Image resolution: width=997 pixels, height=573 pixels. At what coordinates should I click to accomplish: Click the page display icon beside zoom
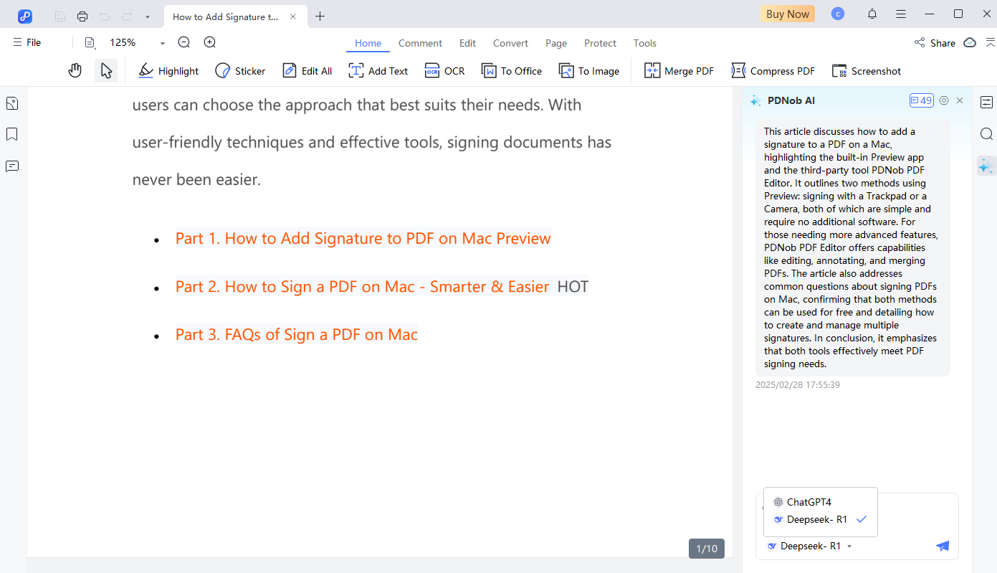click(x=90, y=43)
